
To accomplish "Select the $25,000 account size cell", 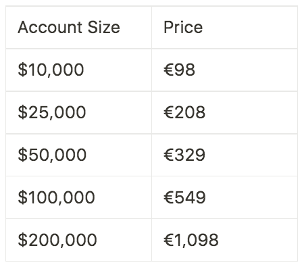I will [x=78, y=112].
